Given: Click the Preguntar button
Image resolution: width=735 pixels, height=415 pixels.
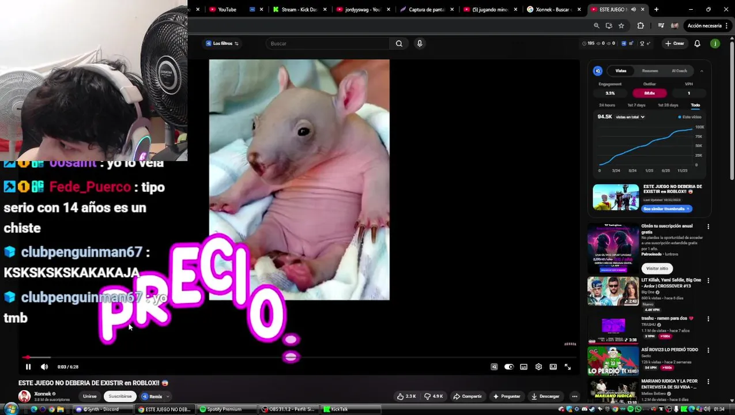Looking at the screenshot, I should tap(507, 396).
